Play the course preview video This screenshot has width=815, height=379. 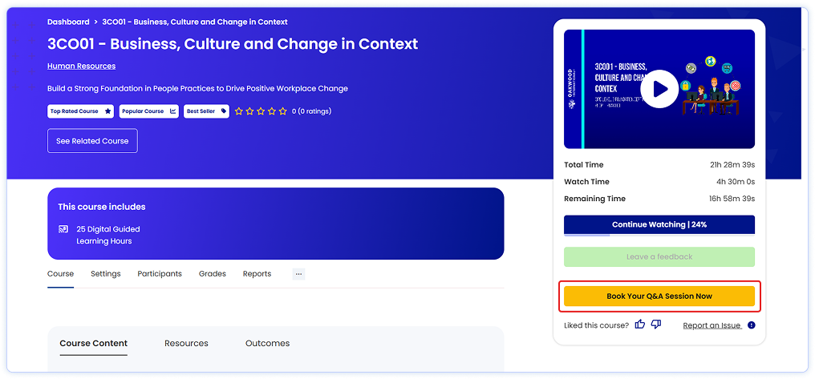point(659,89)
